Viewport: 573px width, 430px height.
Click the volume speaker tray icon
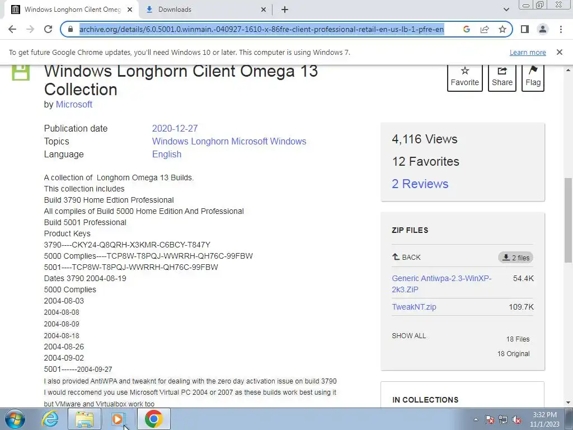pyautogui.click(x=516, y=419)
